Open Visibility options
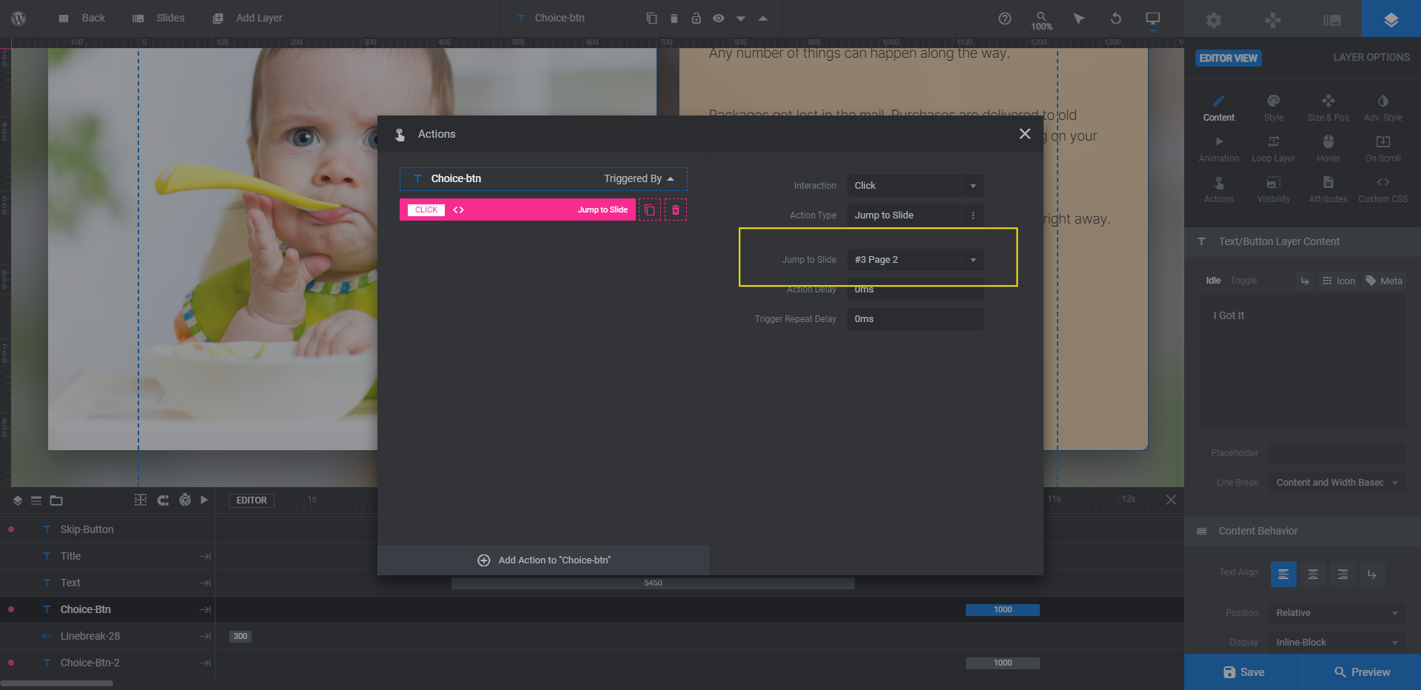Screen dimensions: 1421x690 [1274, 190]
